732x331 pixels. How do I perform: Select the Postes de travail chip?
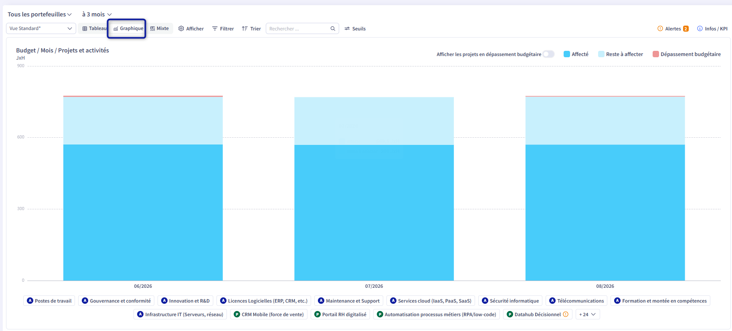point(49,301)
